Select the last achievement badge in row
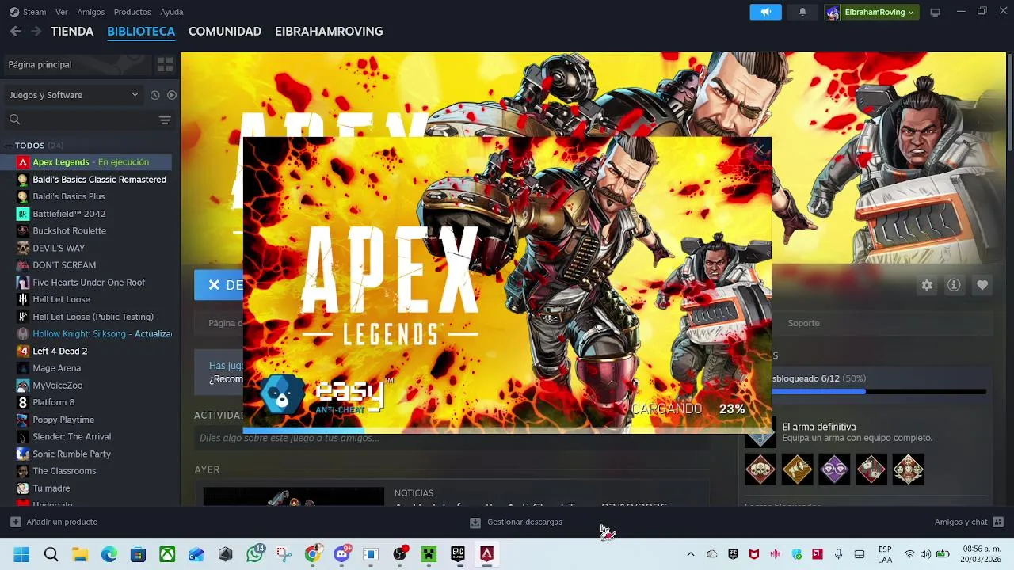The image size is (1014, 570). (908, 469)
